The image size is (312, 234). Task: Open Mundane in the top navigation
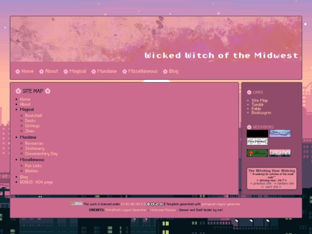click(107, 71)
